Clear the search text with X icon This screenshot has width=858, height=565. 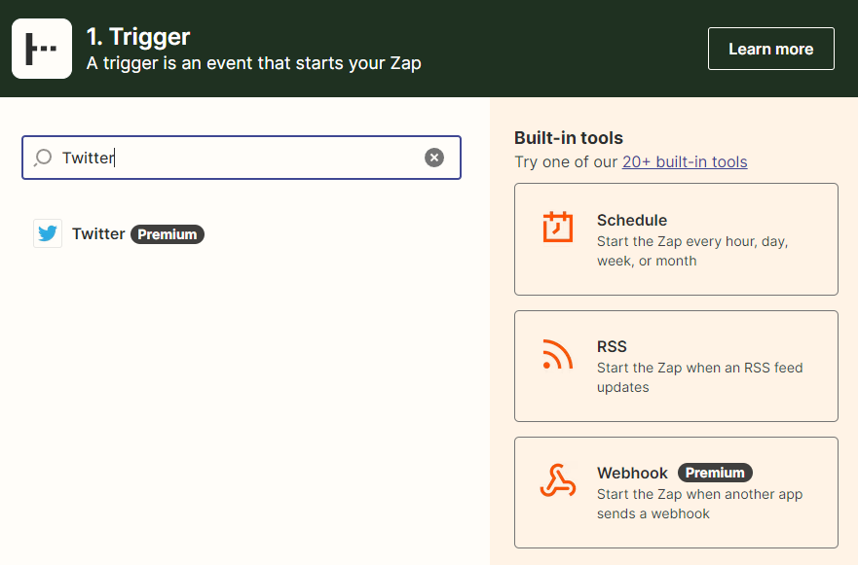tap(434, 158)
